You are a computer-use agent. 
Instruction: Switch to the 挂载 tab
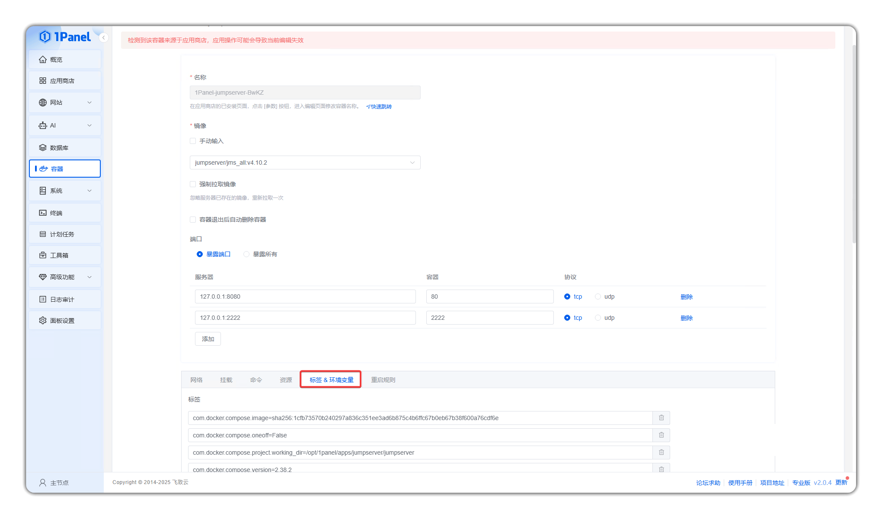click(226, 380)
